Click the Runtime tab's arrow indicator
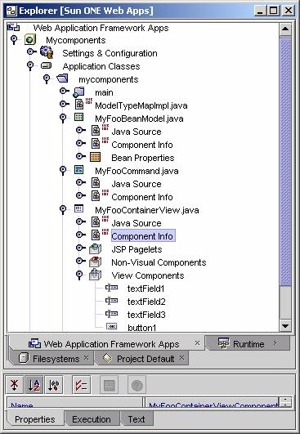 [x=275, y=342]
